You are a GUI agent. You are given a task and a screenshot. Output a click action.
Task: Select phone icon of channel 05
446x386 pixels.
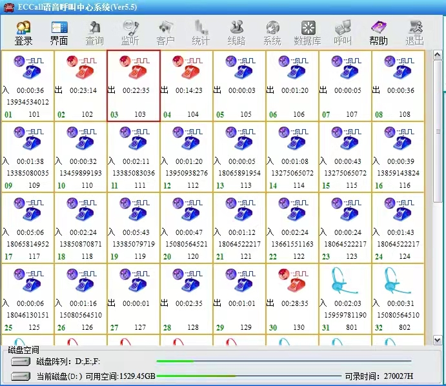point(240,67)
